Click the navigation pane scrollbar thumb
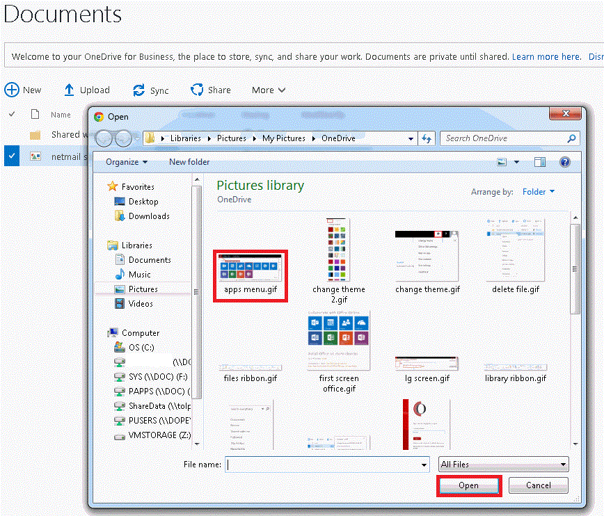Screen dimensions: 604x516 pos(196,292)
